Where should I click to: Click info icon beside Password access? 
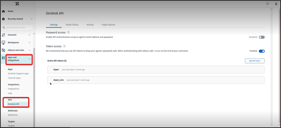68,33
